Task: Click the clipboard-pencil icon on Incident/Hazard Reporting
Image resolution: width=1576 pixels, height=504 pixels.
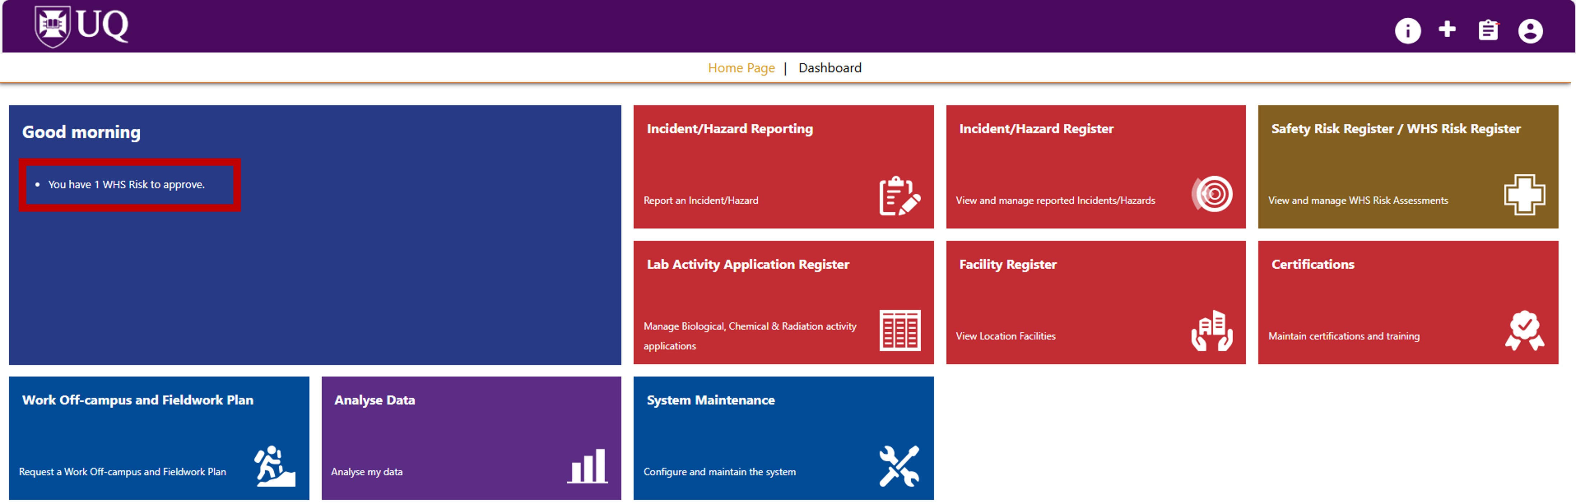Action: tap(899, 196)
